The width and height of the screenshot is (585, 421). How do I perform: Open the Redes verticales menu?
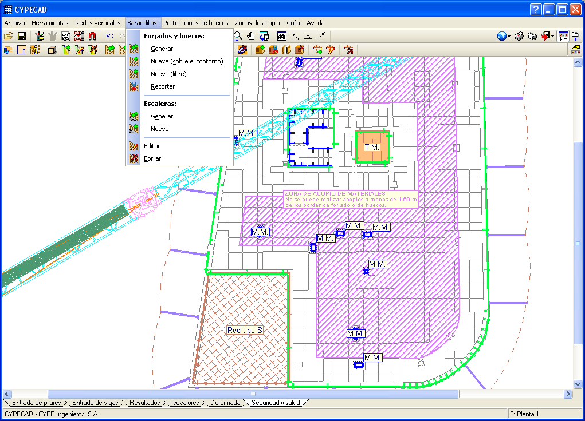(98, 23)
